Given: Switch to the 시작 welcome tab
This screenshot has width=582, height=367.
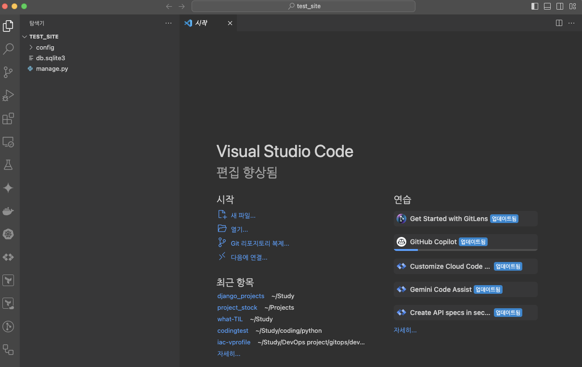Looking at the screenshot, I should pos(201,23).
